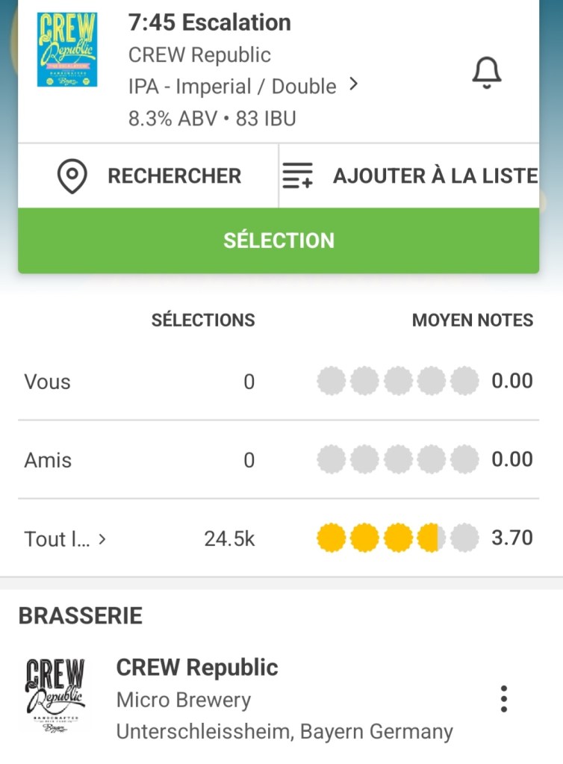Screen dimensions: 563x764
Task: Tap the RECHERCHER button
Action: coord(174,176)
